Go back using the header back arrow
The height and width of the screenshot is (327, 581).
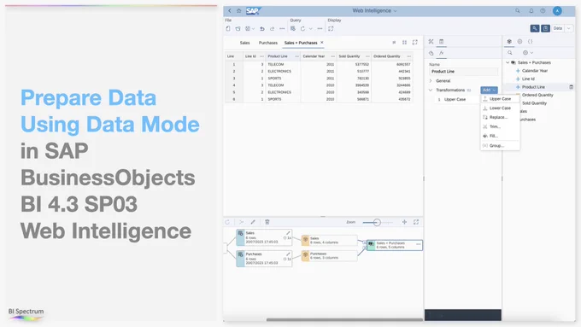(230, 11)
